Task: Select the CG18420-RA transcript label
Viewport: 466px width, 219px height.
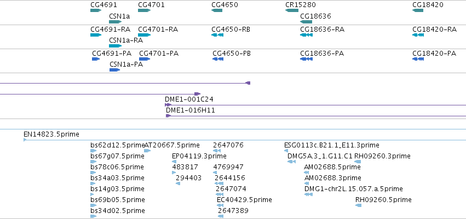Action: tap(434, 29)
